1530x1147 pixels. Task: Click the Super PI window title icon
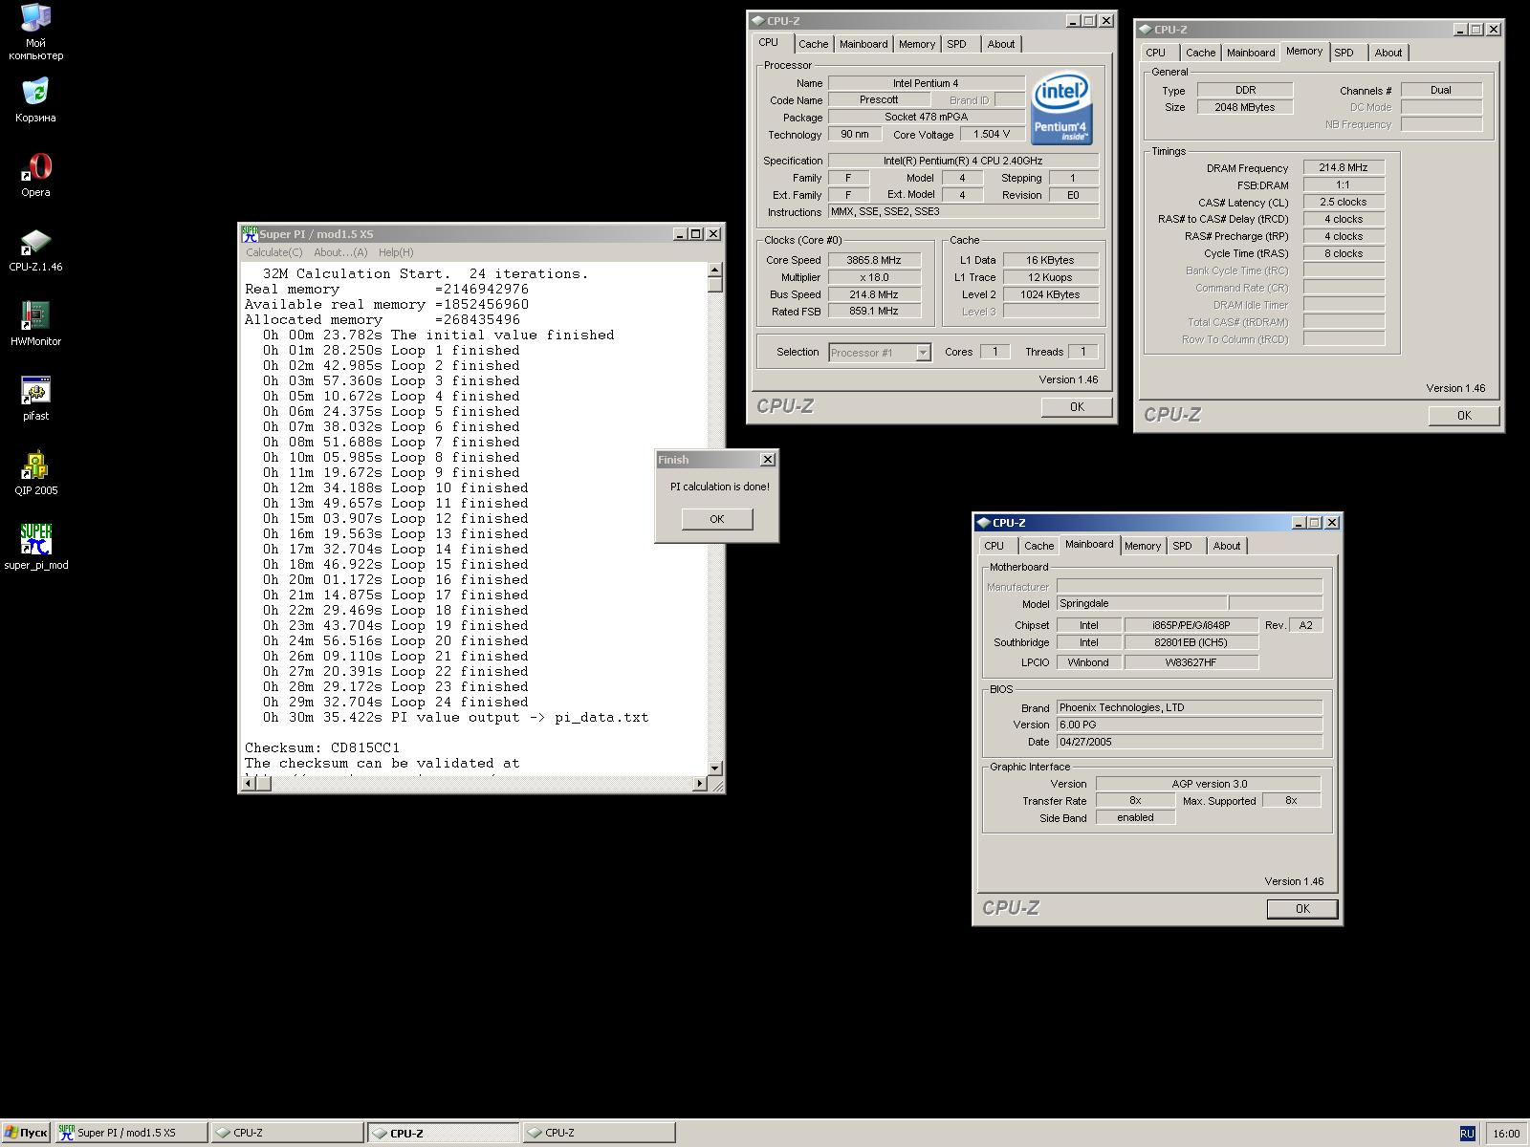pyautogui.click(x=250, y=233)
